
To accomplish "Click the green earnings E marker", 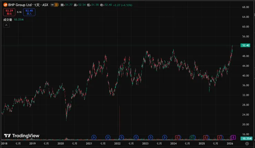I will [x=191, y=138].
